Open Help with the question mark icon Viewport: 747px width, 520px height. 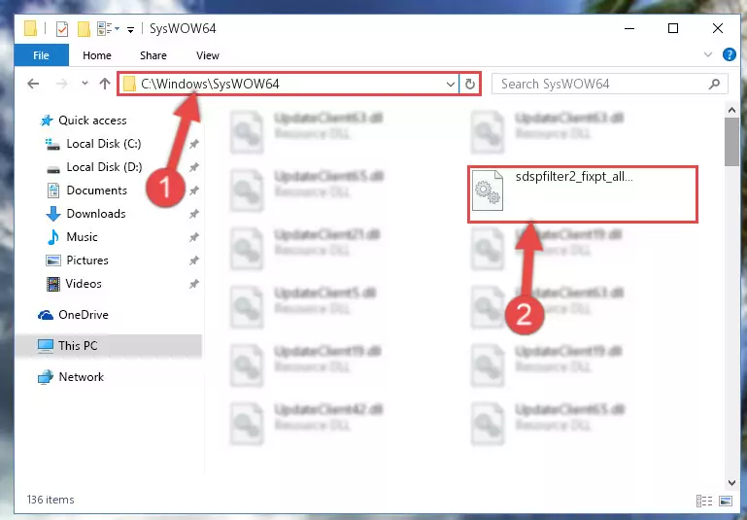point(729,54)
